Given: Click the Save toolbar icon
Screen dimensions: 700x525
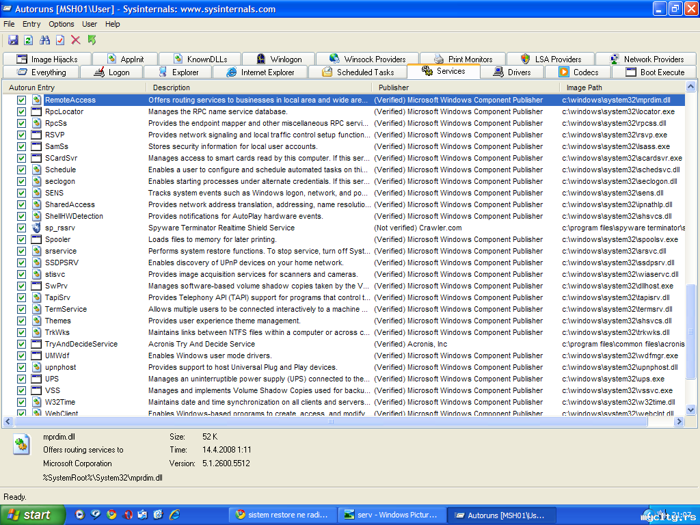Looking at the screenshot, I should (x=13, y=40).
